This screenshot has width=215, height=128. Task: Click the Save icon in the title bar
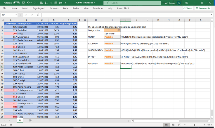(x=23, y=3)
